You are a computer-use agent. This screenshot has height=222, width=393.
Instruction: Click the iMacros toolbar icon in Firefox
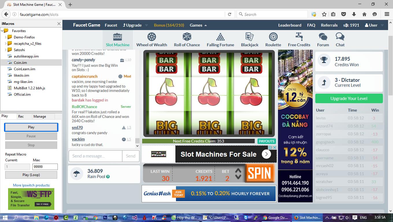tap(314, 14)
